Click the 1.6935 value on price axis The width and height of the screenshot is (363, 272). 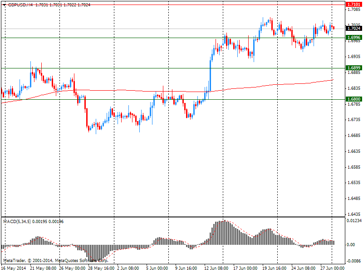(x=354, y=57)
